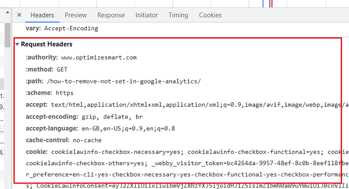This screenshot has width=349, height=189.
Task: Click the accept-language value en-GB,en-US
Action: pos(128,128)
